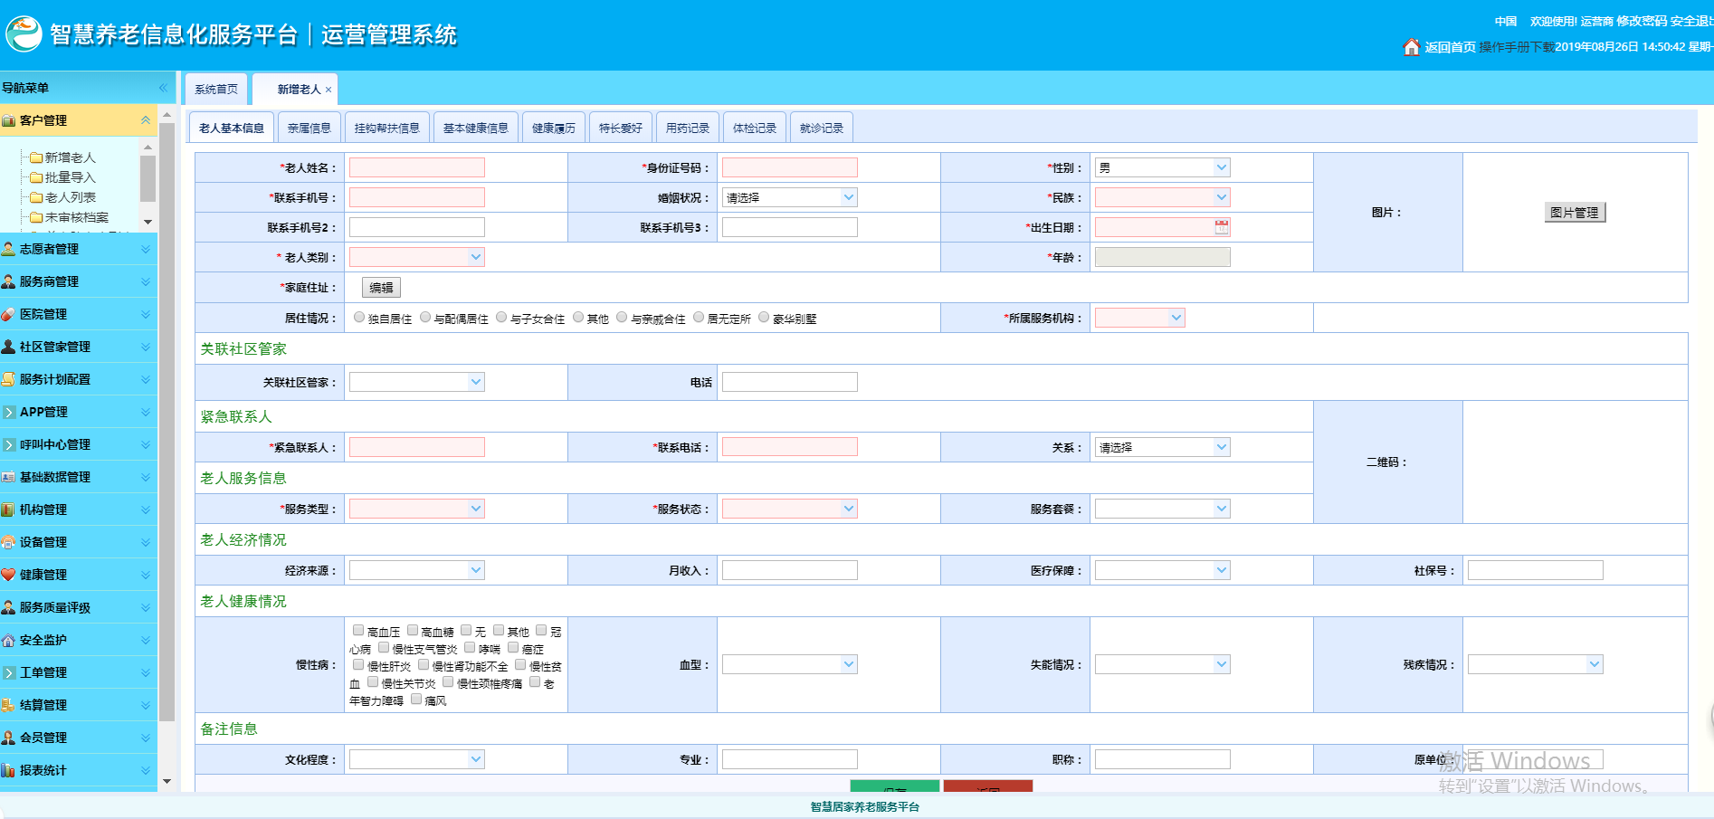This screenshot has height=819, width=1714.
Task: Expand the 志愿者管理 section chevron
Action: 146,249
